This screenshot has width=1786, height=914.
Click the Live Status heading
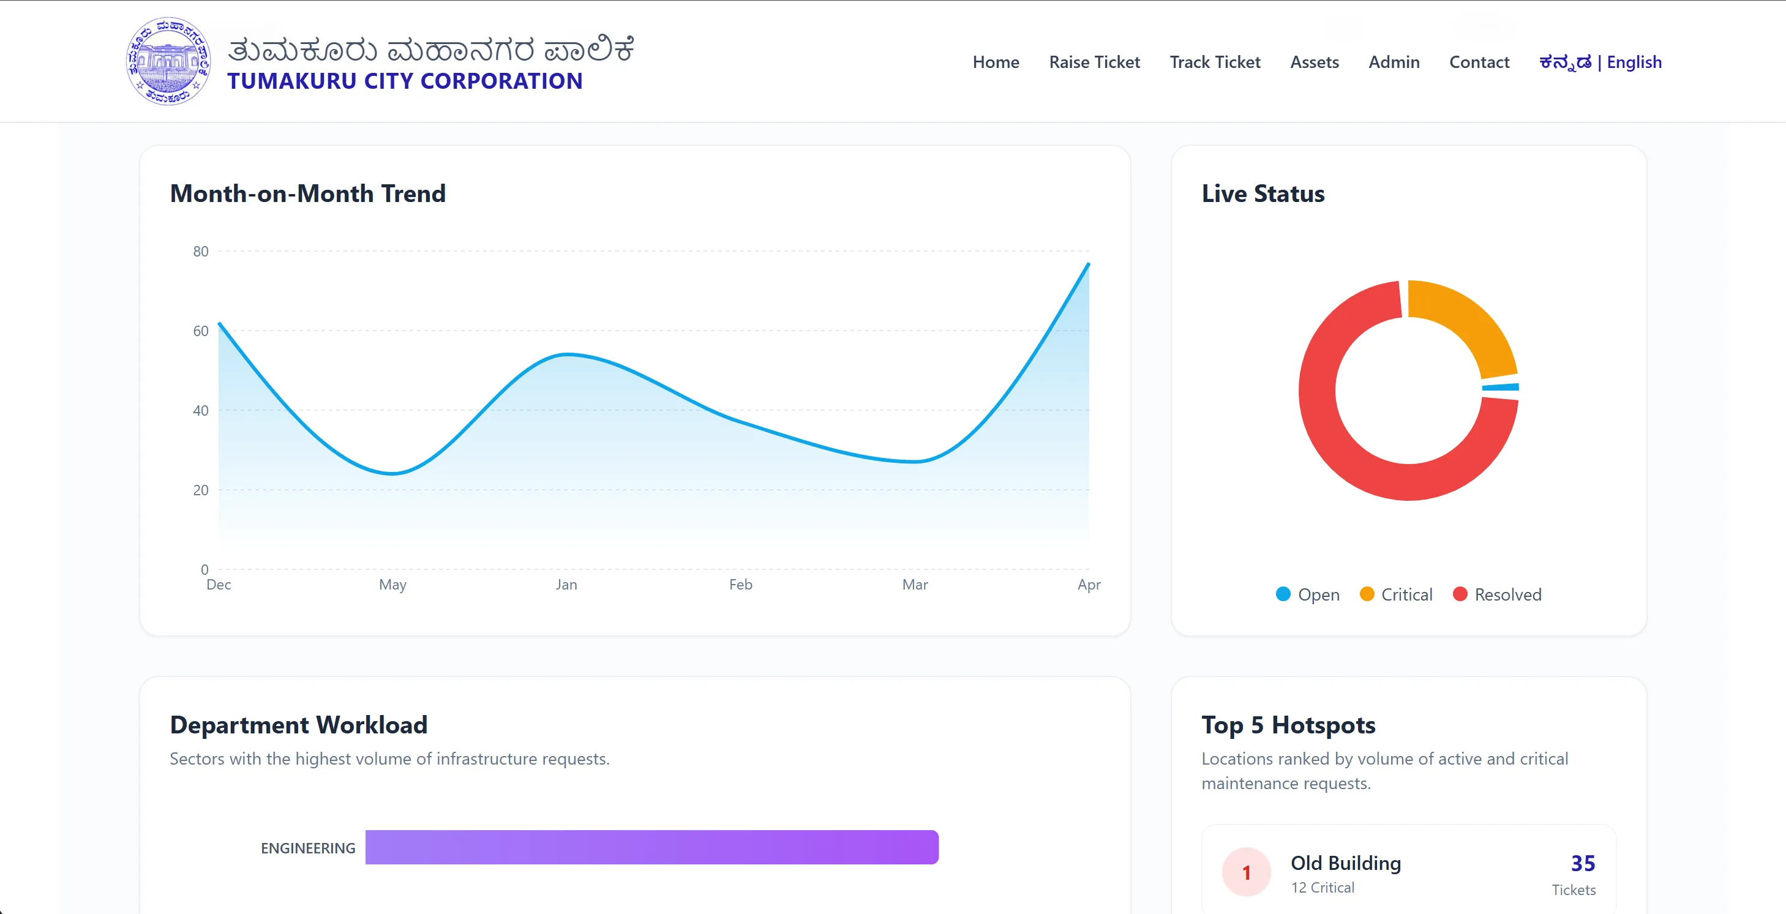(1263, 193)
